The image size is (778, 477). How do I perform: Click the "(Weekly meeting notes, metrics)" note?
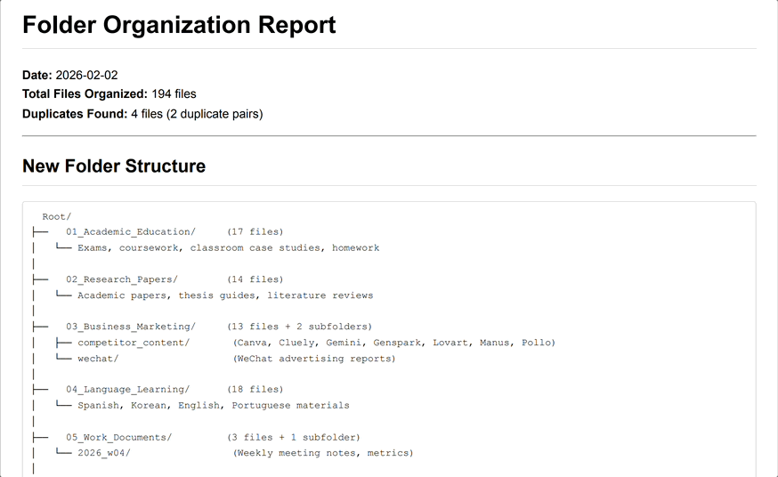click(323, 453)
